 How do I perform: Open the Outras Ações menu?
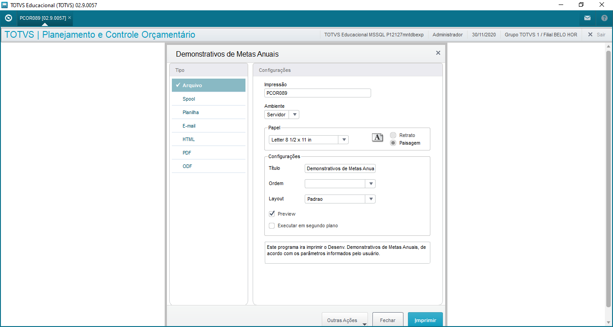point(345,320)
